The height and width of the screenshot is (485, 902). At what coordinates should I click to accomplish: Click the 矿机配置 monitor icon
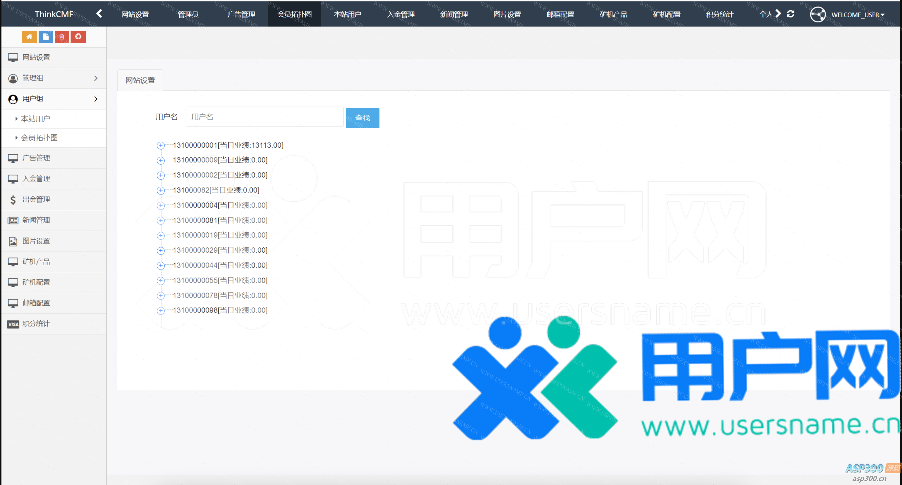[13, 283]
